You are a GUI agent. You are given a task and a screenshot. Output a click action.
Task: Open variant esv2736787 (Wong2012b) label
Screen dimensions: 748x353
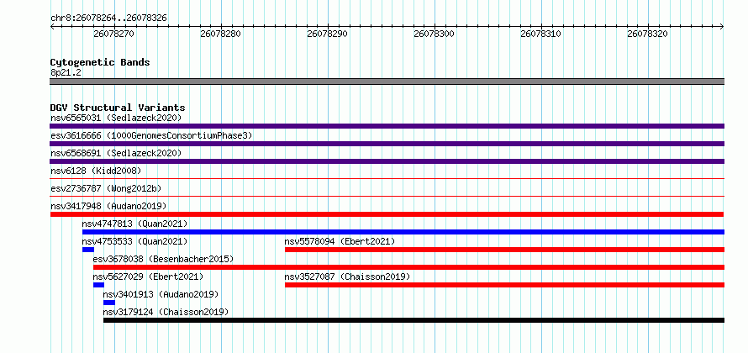coord(106,188)
